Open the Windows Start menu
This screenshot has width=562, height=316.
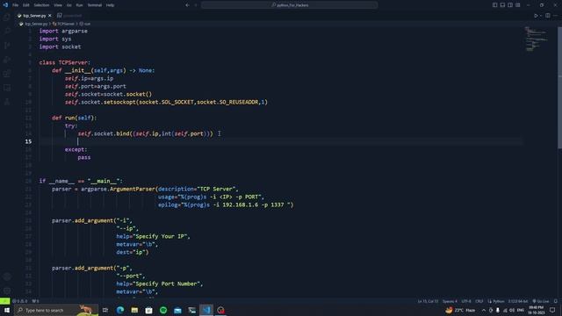pyautogui.click(x=7, y=310)
